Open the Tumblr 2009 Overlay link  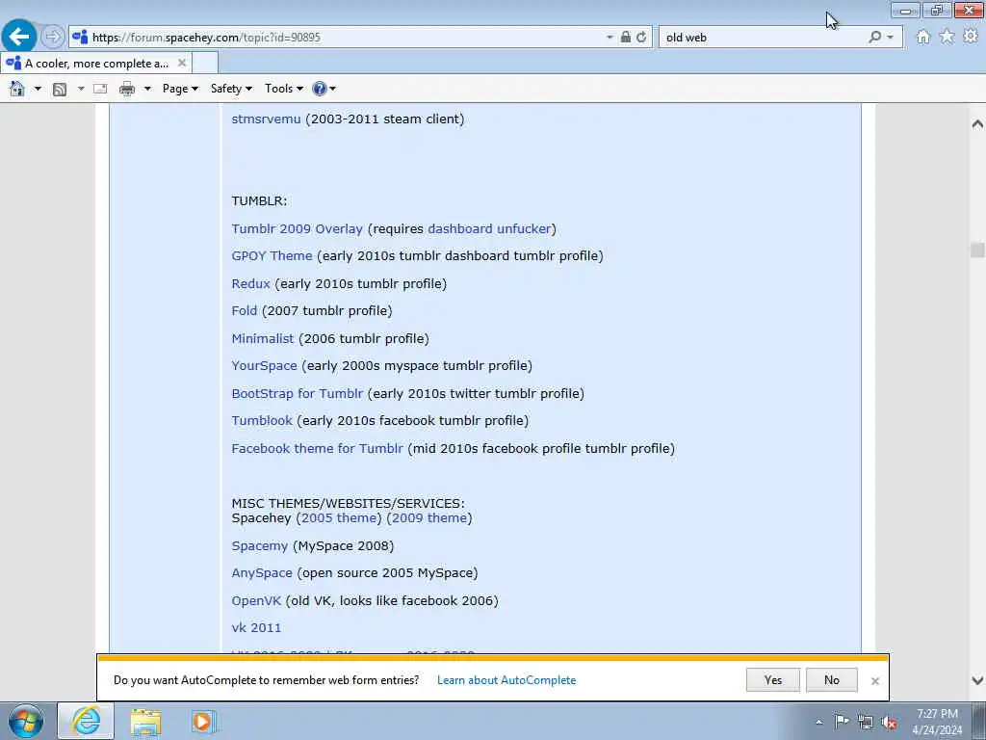[x=297, y=229]
